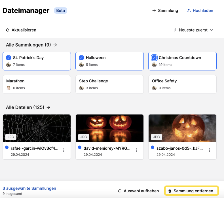This screenshot has width=224, height=198.
Task: Click the arrow next to Alle Dateien (125)
Action: pos(48,107)
